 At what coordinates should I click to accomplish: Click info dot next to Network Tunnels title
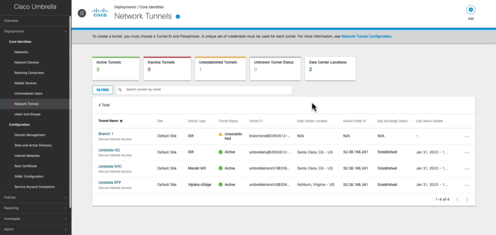(178, 16)
